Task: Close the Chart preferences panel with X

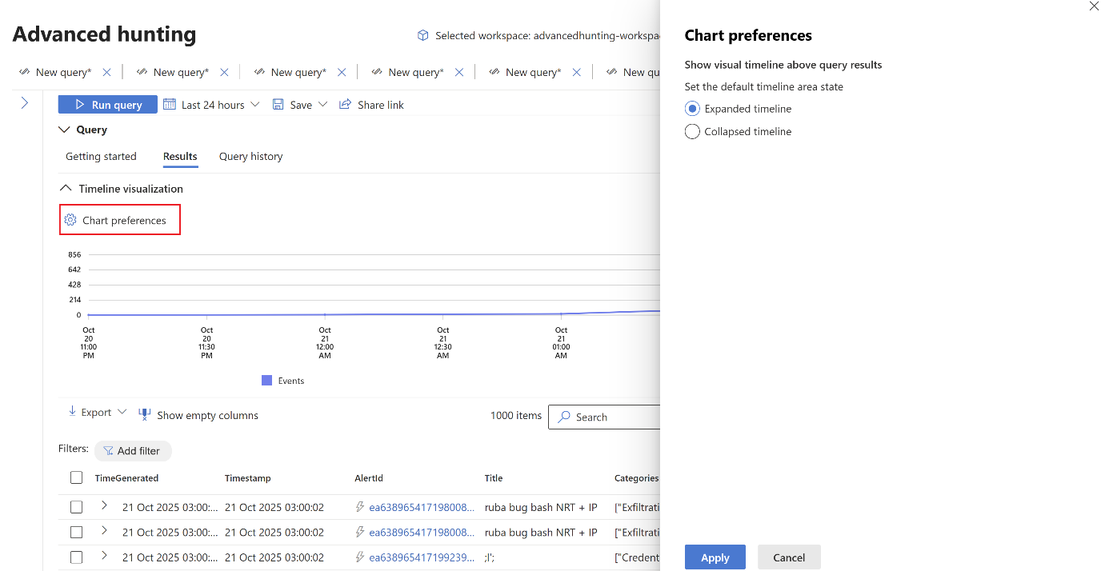Action: pyautogui.click(x=1094, y=6)
